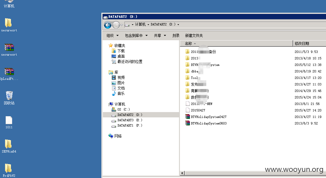Viewport: 326px width, 178px height.
Task: Open the recent locations dropdown arrow
Action: pyautogui.click(x=122, y=25)
